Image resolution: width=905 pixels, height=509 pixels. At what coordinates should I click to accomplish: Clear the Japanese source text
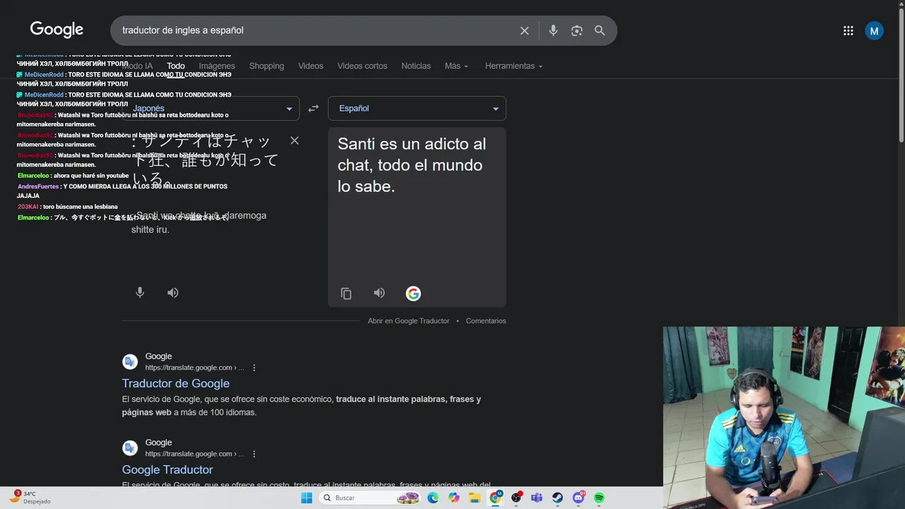pos(294,141)
